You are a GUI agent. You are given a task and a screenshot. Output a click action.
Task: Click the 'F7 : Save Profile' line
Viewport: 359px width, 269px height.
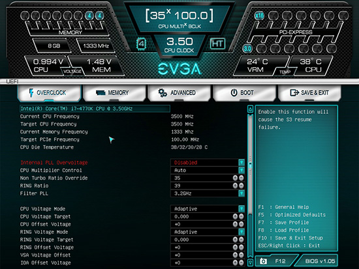(x=283, y=222)
